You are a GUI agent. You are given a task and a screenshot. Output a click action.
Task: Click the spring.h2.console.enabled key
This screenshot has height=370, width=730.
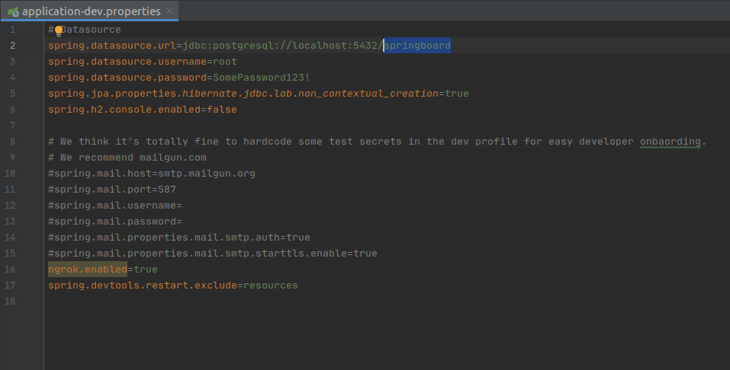point(124,109)
